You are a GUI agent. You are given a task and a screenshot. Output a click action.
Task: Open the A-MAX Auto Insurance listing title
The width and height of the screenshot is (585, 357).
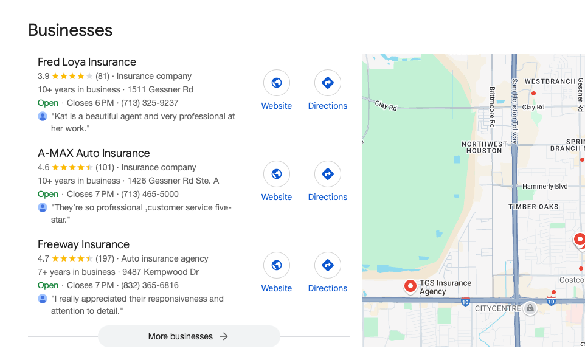(94, 153)
